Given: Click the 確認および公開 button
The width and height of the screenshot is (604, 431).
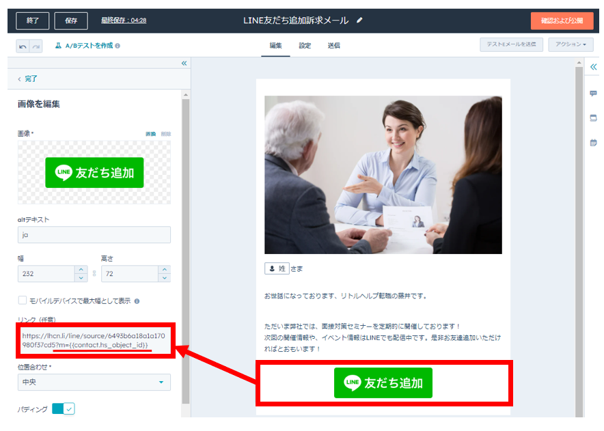Looking at the screenshot, I should click(562, 20).
